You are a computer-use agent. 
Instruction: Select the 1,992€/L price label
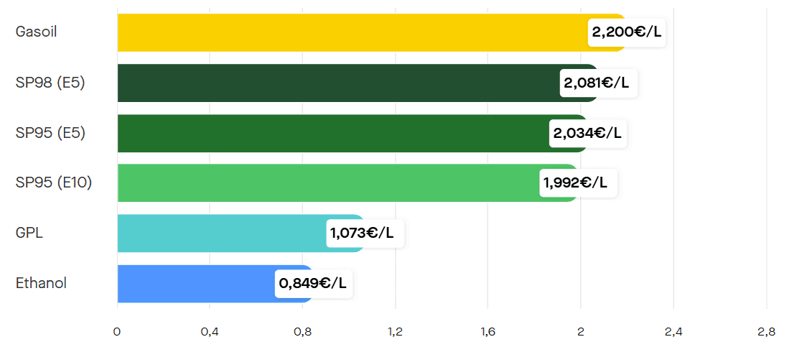click(x=576, y=183)
